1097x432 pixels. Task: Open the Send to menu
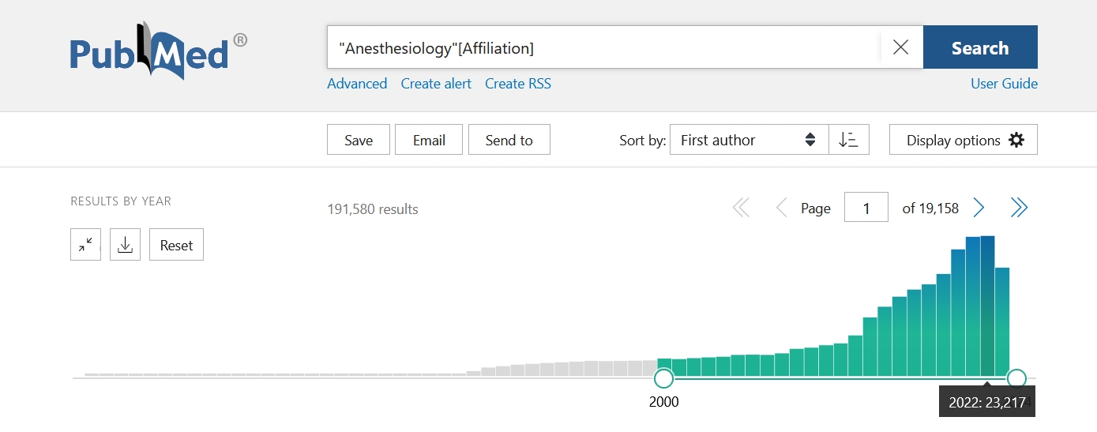(509, 140)
